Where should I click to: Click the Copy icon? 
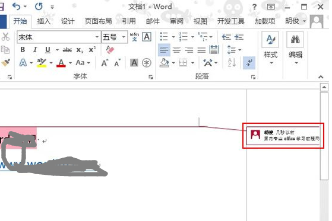5,50
